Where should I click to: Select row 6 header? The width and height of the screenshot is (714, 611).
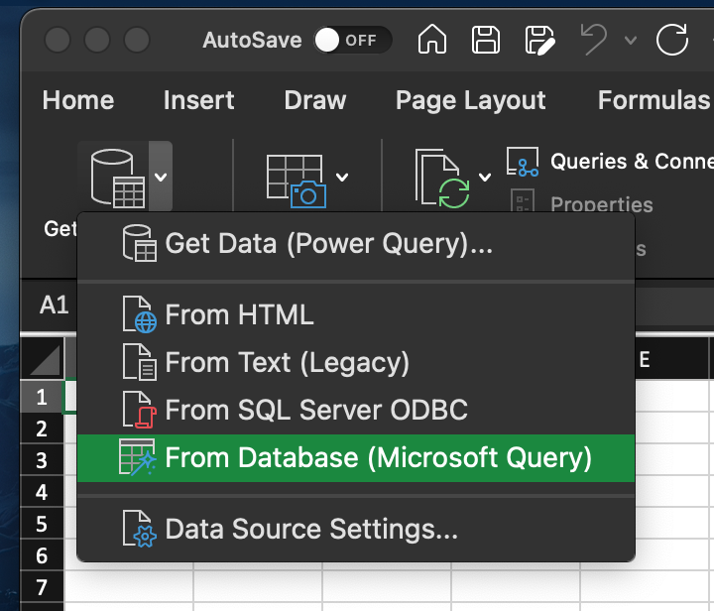42,555
